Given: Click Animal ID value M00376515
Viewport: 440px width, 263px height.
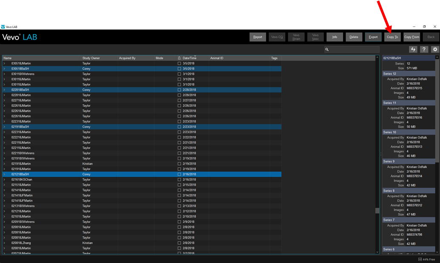Looking at the screenshot, I should (414, 88).
